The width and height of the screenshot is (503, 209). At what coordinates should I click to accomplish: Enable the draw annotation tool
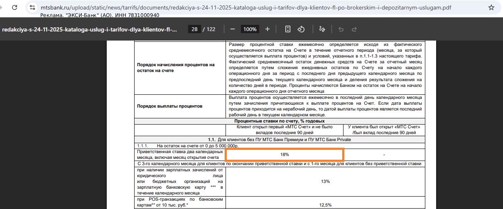[x=322, y=29]
